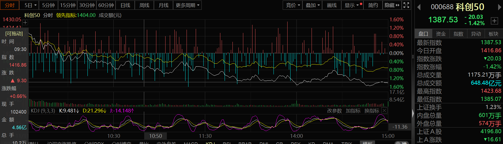The image size is (503, 144).
Task: Go to next stock with right arrow
Action: tap(499, 7)
